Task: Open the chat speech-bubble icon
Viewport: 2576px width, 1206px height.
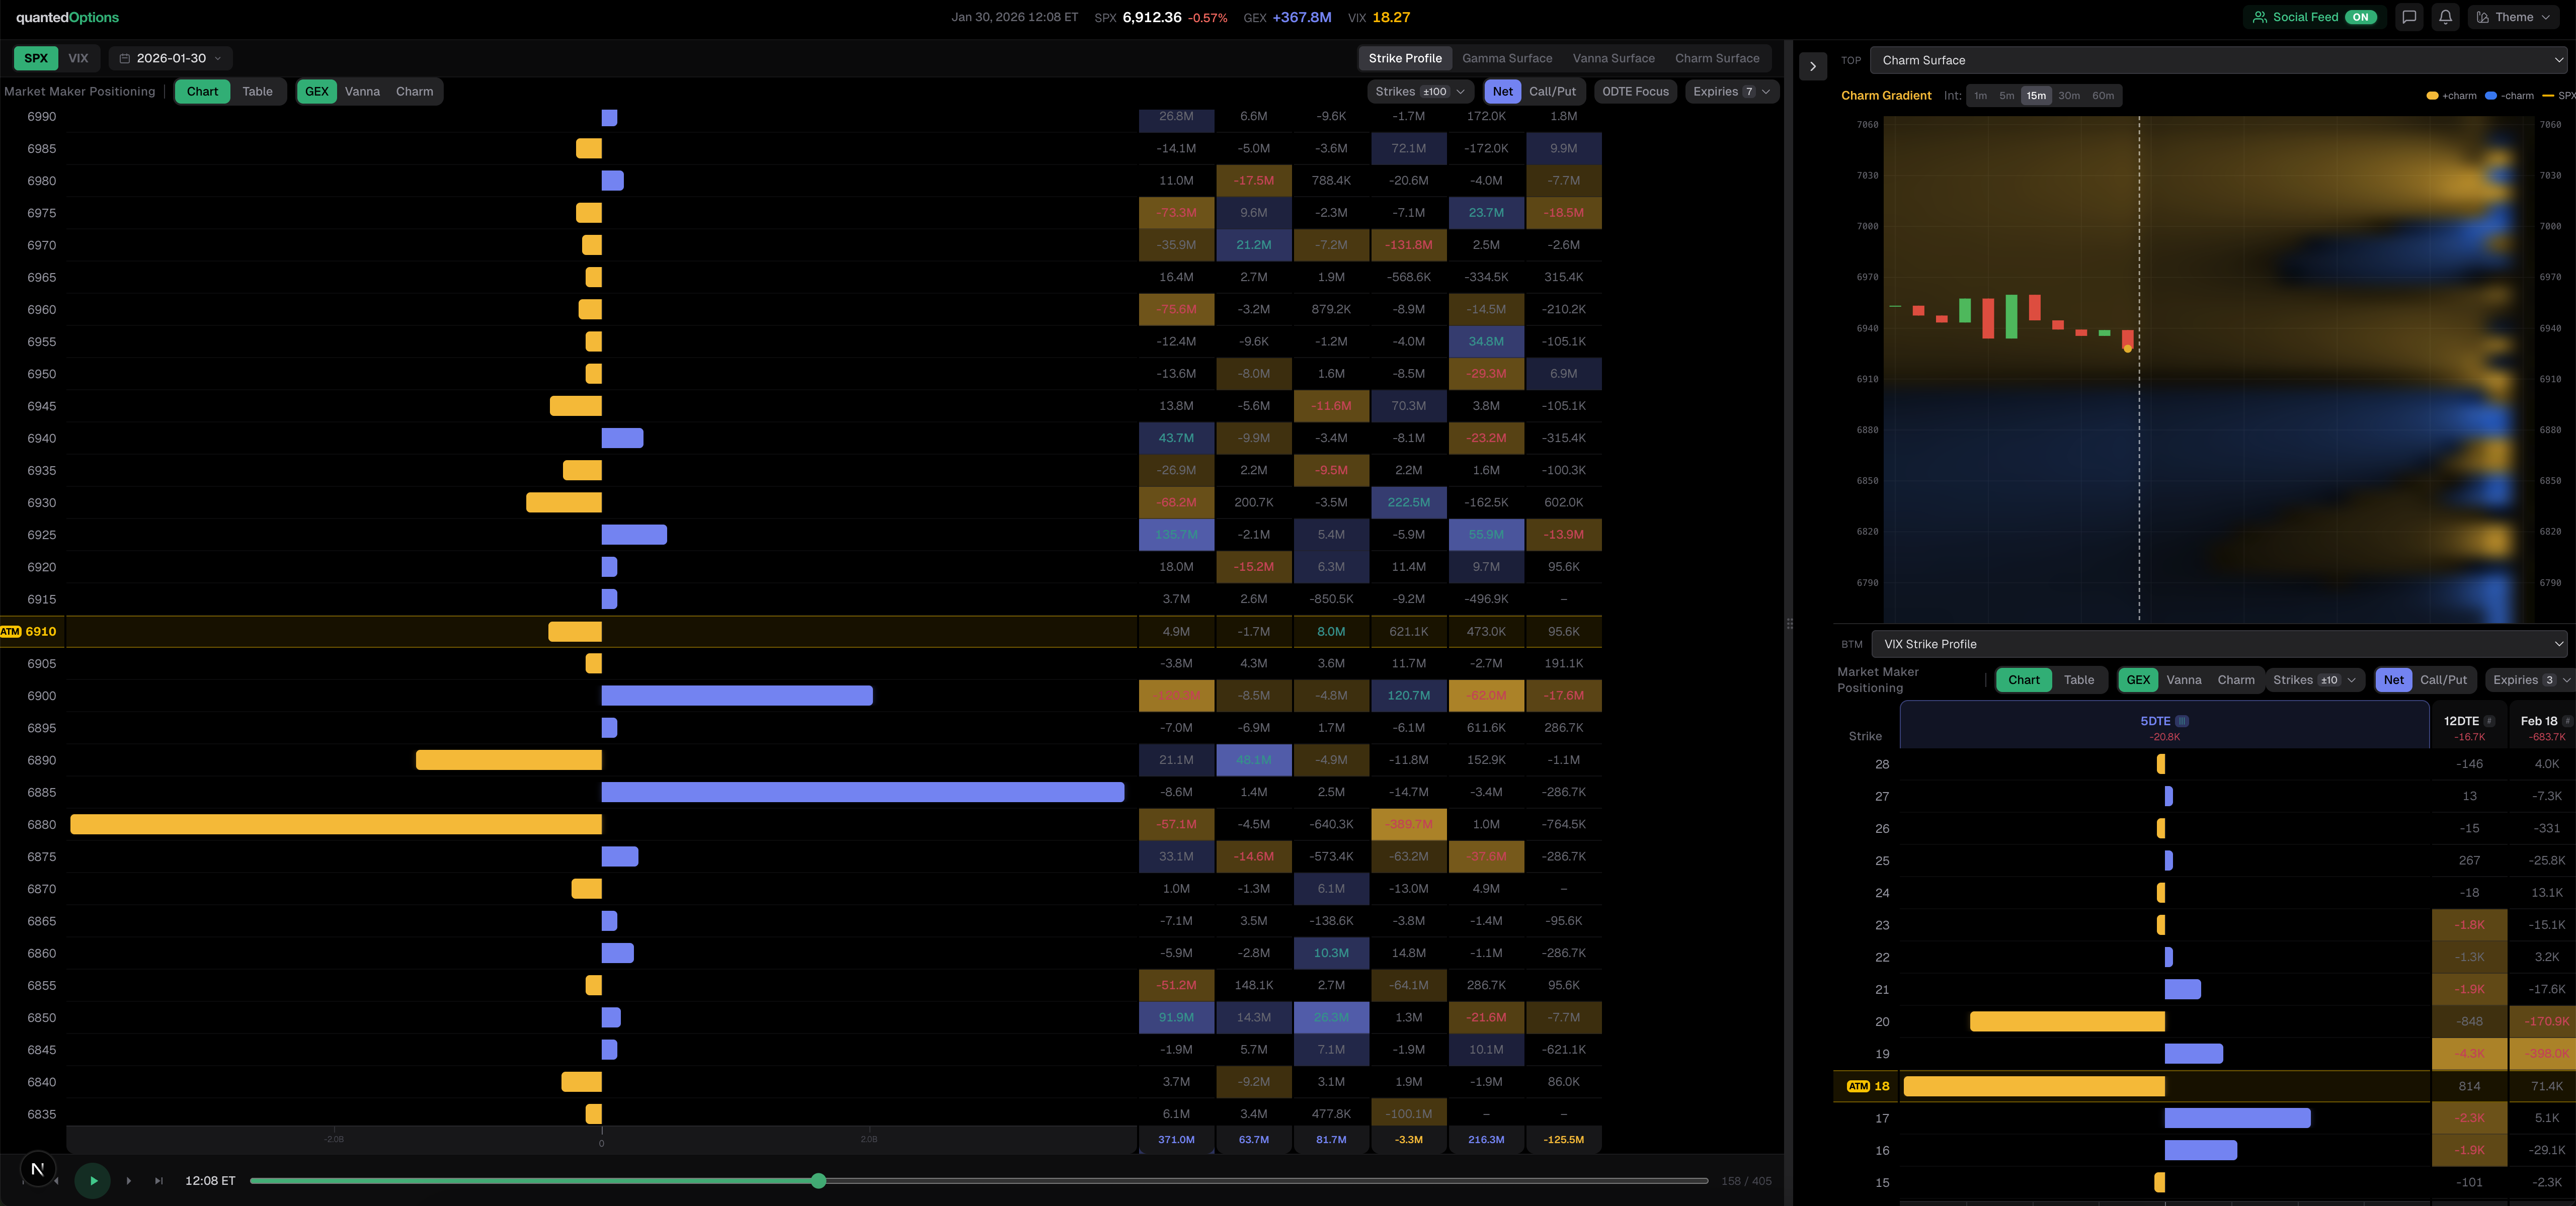Action: coord(2410,17)
